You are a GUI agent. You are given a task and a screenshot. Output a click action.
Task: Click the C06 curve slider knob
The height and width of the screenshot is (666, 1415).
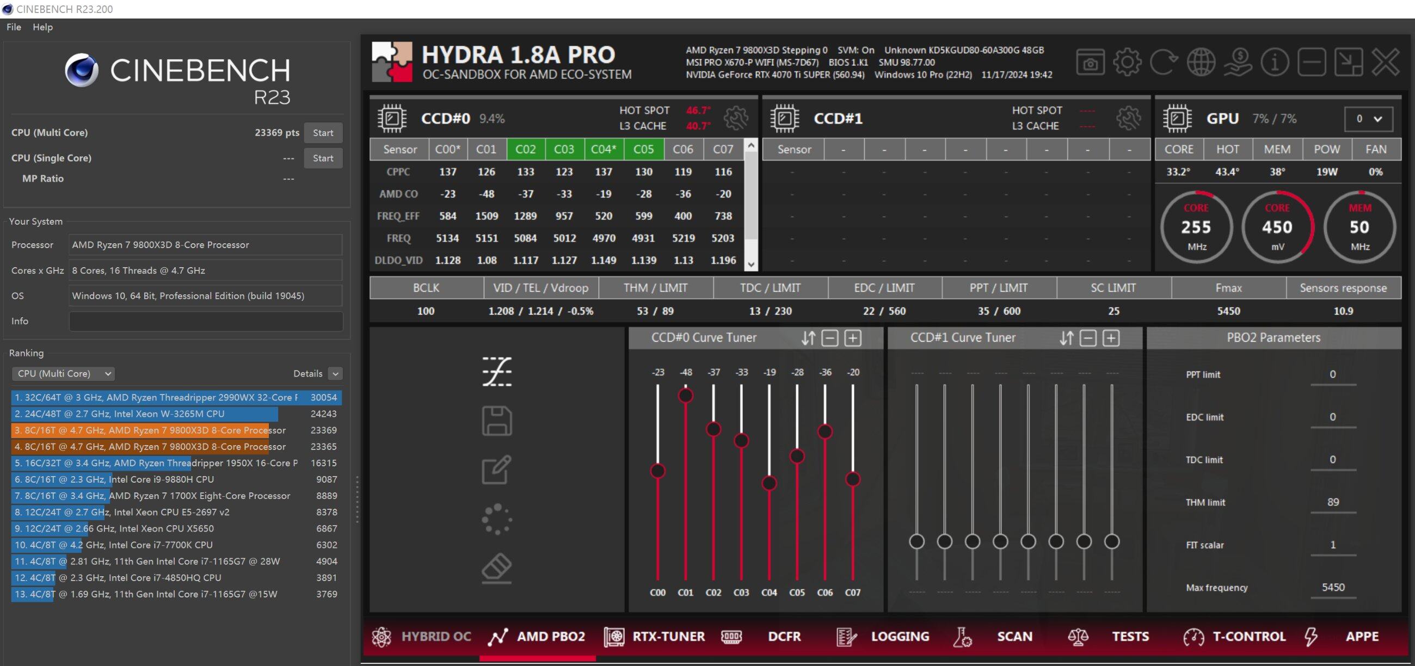coord(825,431)
